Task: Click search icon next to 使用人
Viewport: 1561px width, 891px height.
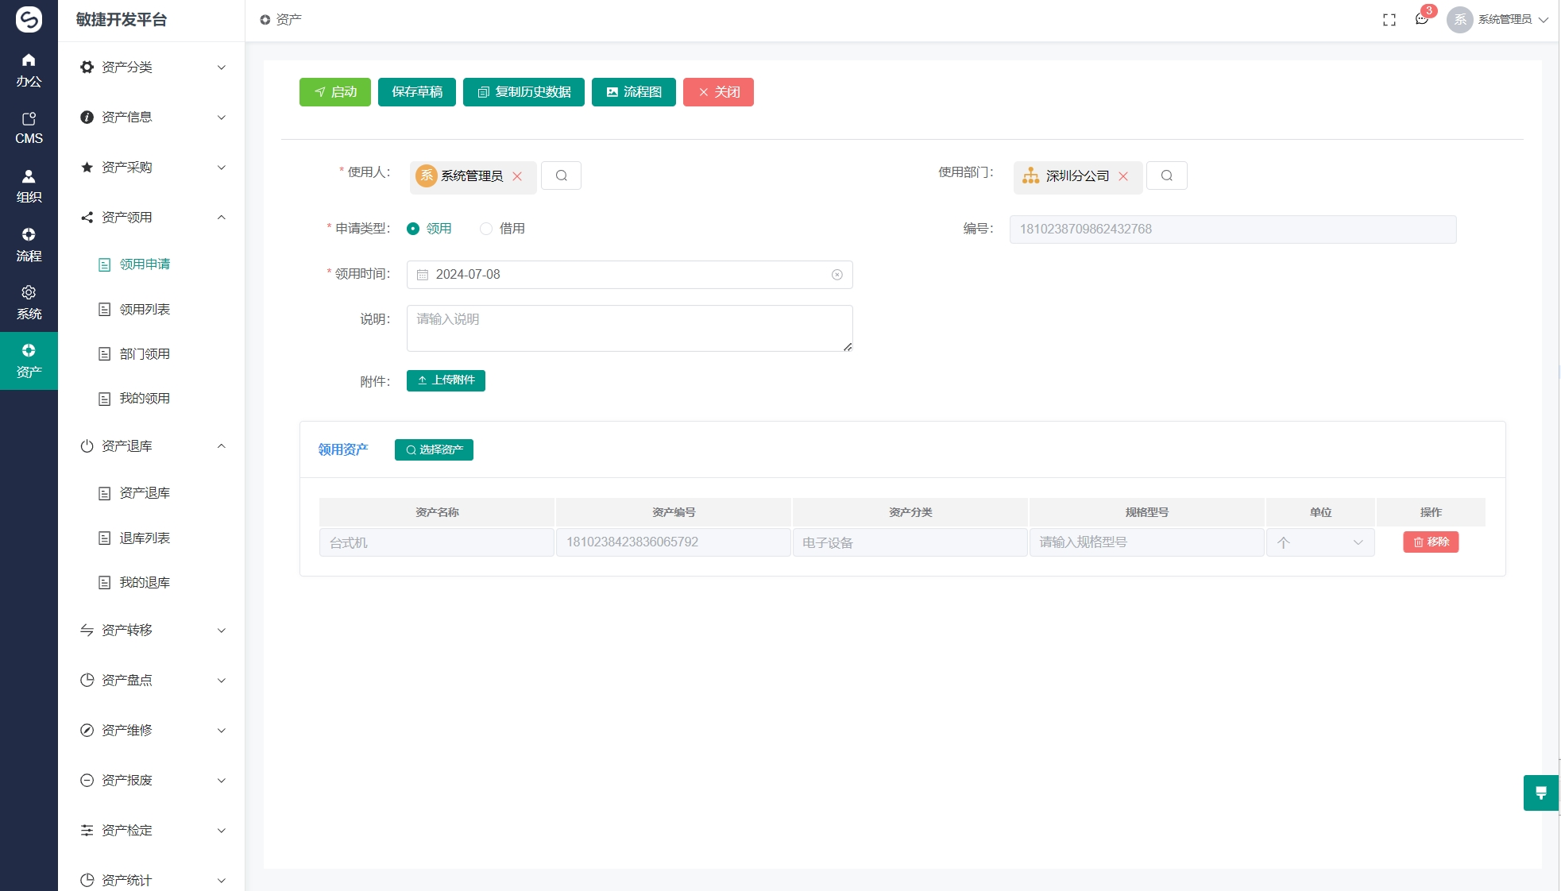Action: 561,175
